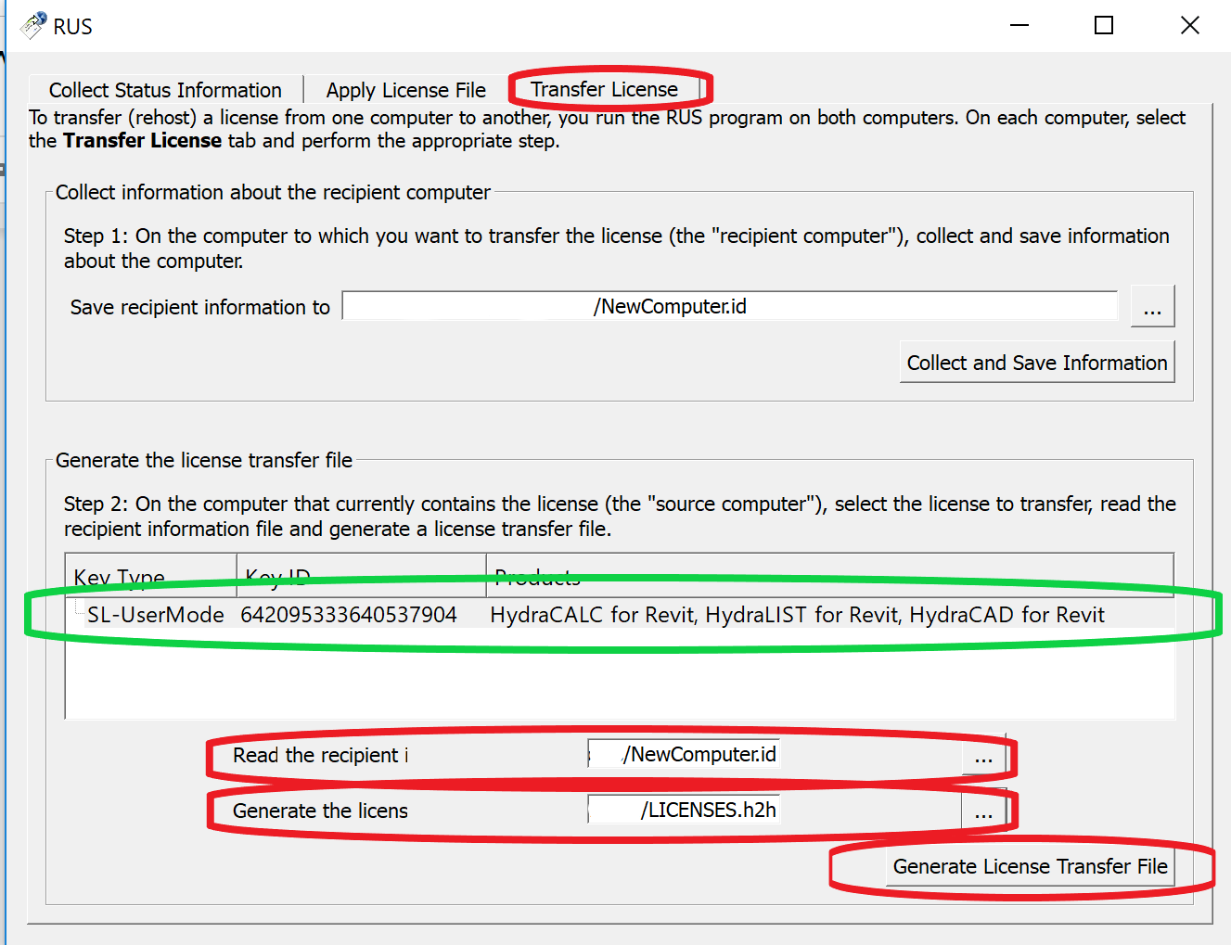Click Generate License Transfer File button

pos(1030,866)
